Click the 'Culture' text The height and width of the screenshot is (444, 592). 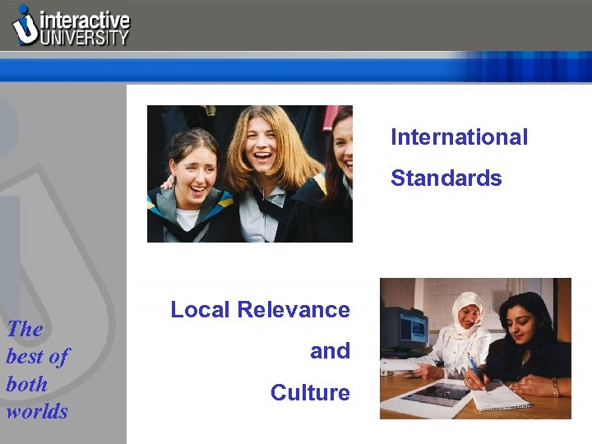pos(310,392)
